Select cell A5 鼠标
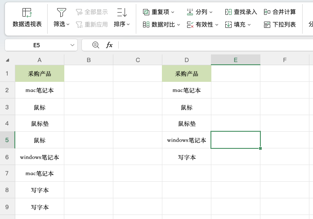The height and width of the screenshot is (219, 313). click(x=40, y=140)
